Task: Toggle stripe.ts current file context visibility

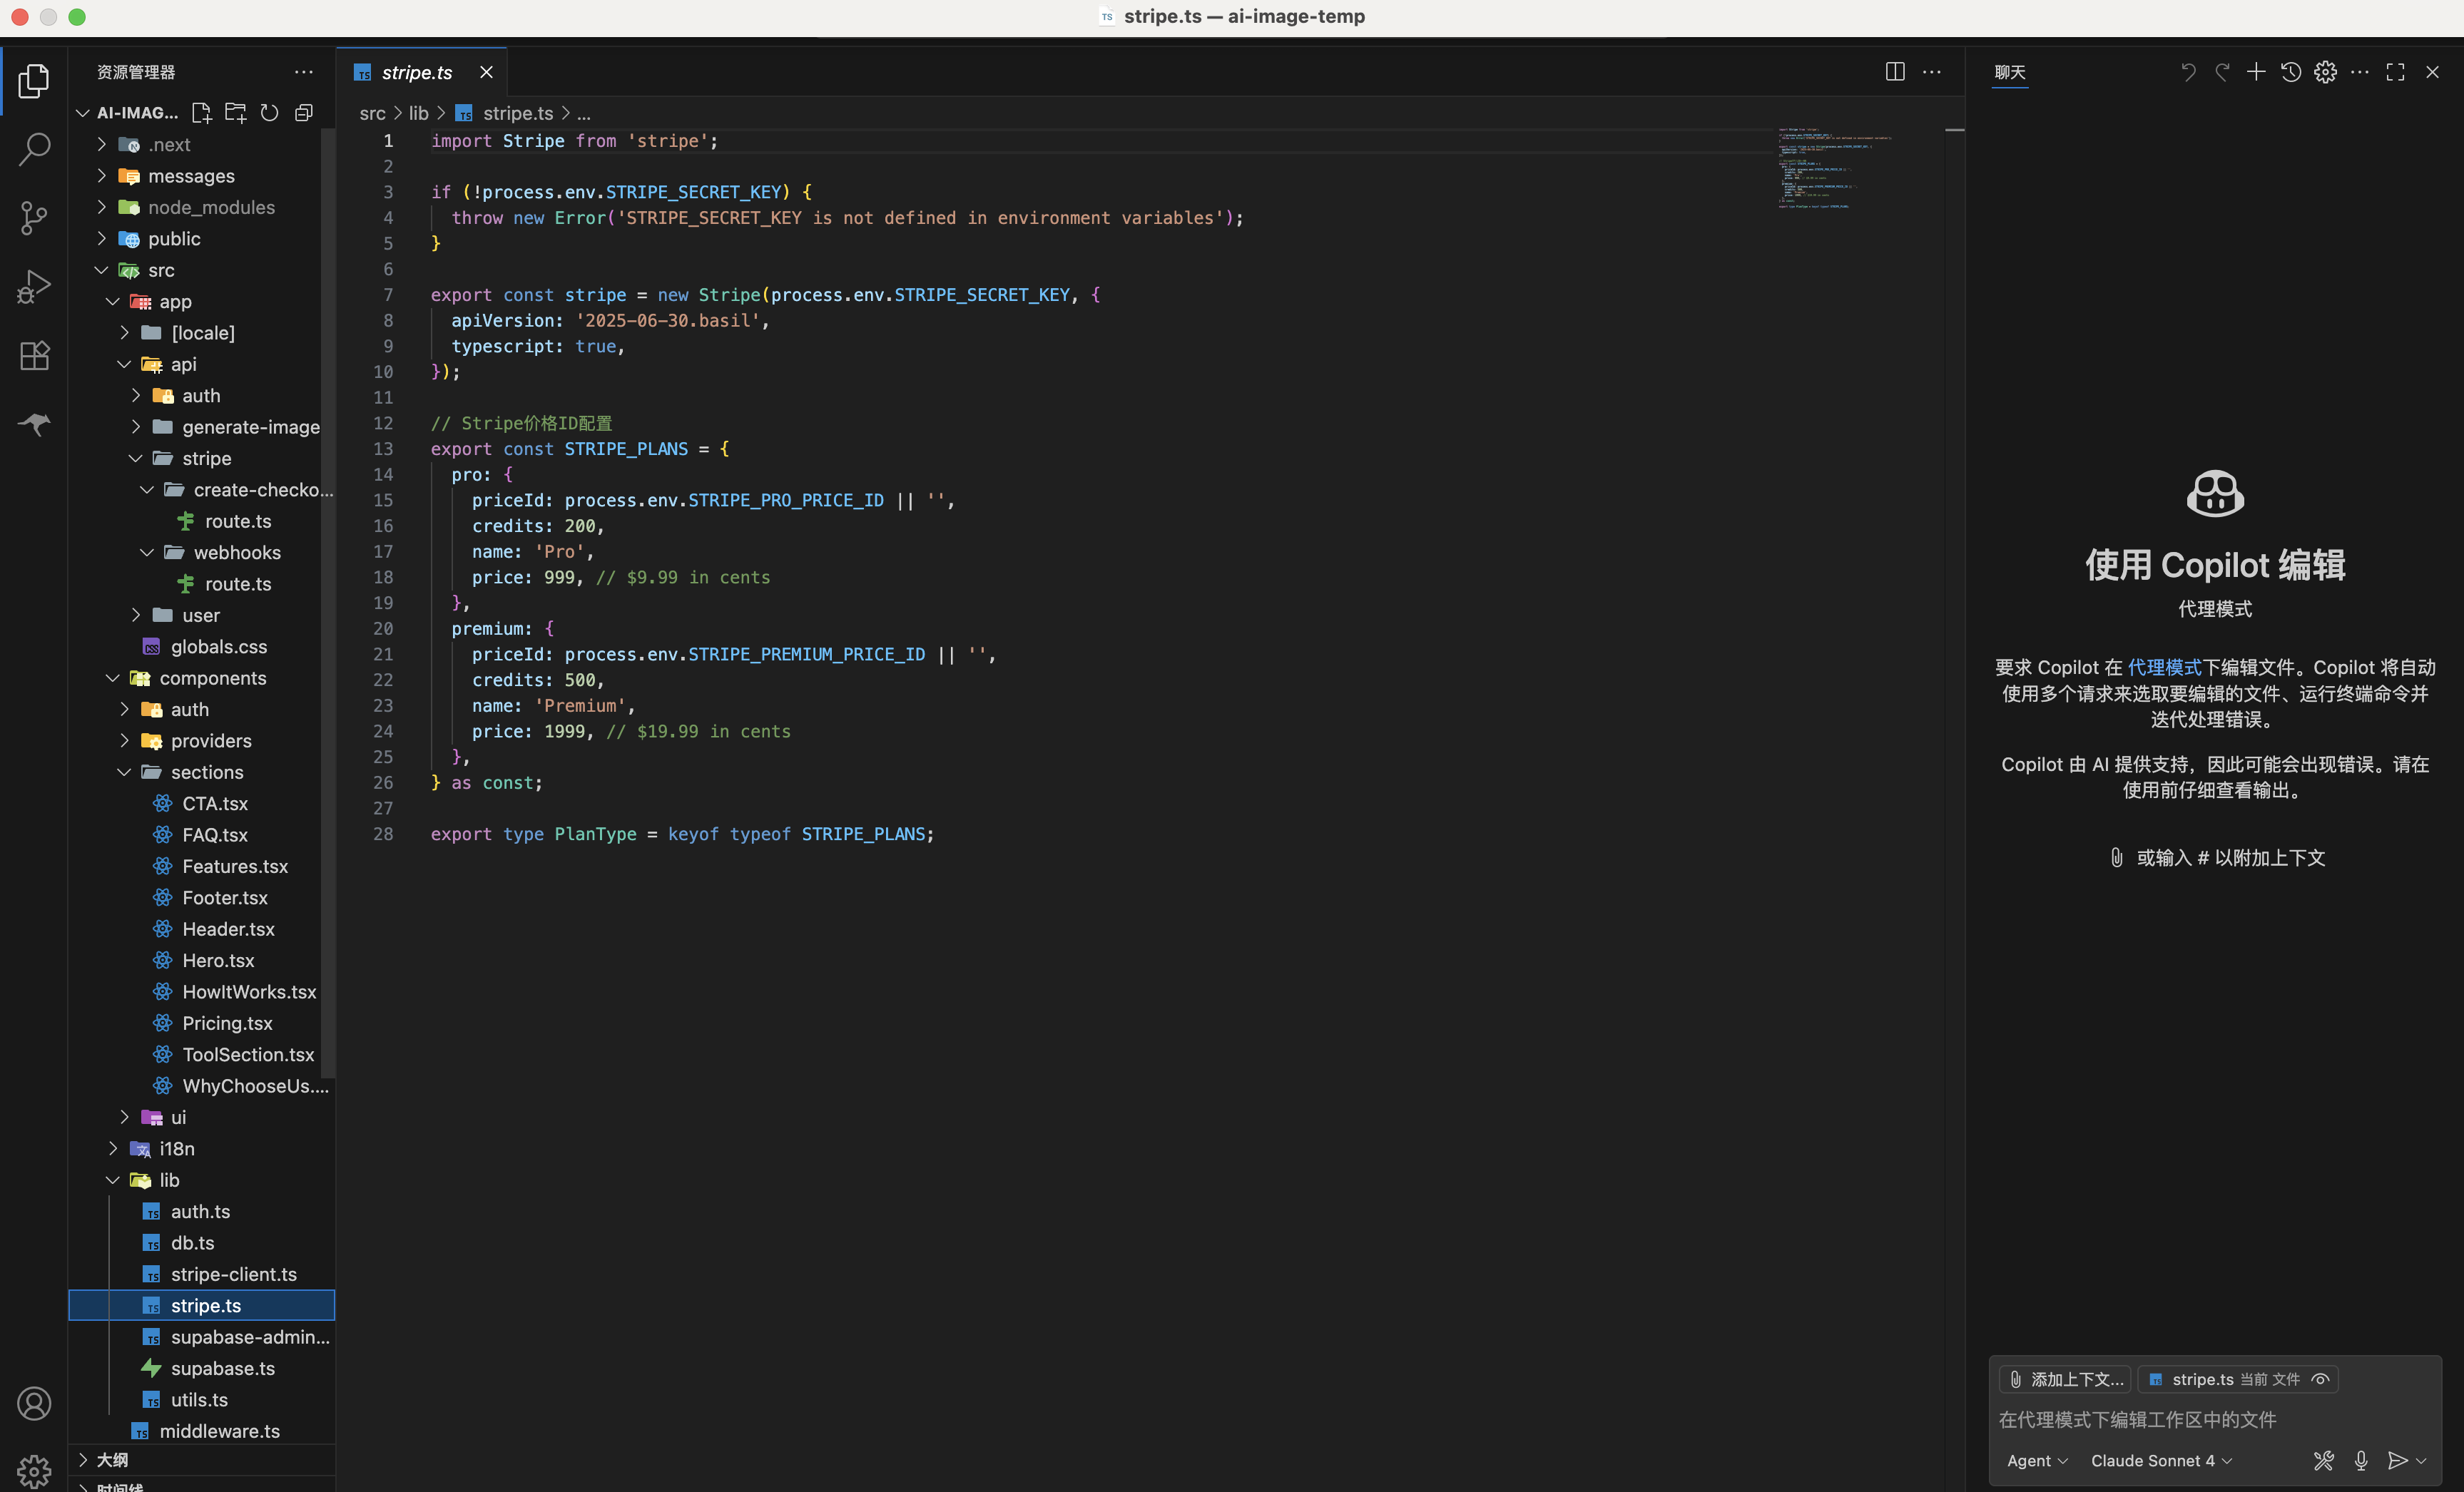Action: (x=2320, y=1379)
